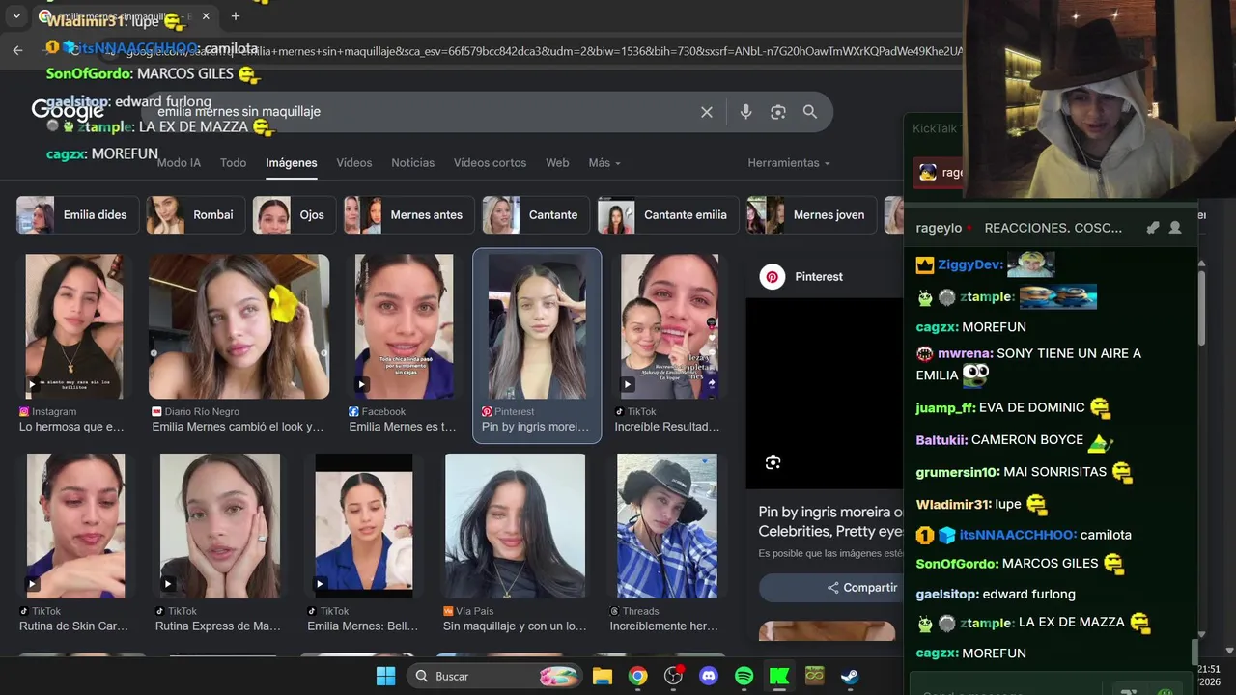
Task: Go to the Google home logo
Action: click(x=68, y=110)
